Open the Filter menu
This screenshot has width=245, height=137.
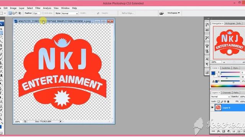38,8
